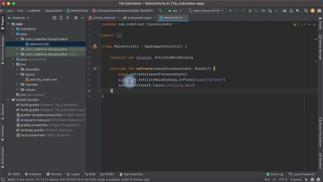Open Device Manager right side tab
The height and width of the screenshot is (182, 323).
[x=320, y=48]
